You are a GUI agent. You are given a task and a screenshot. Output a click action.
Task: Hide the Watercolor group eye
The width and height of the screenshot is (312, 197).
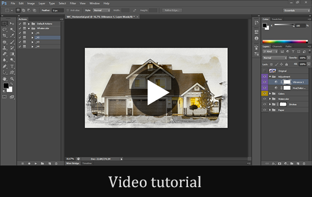[264, 98]
